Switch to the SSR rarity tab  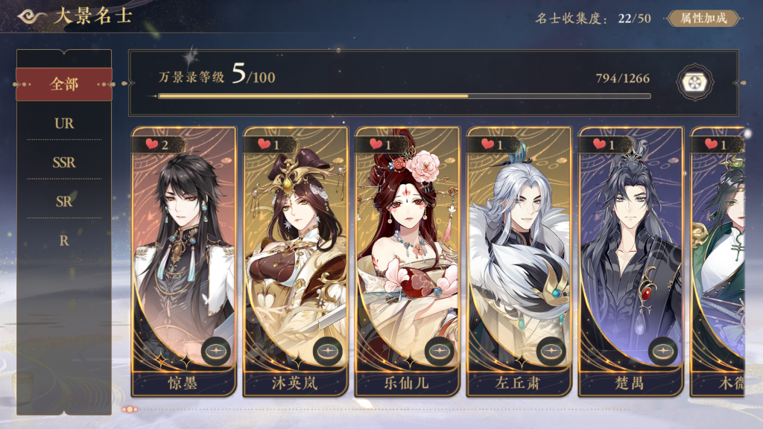click(x=64, y=162)
